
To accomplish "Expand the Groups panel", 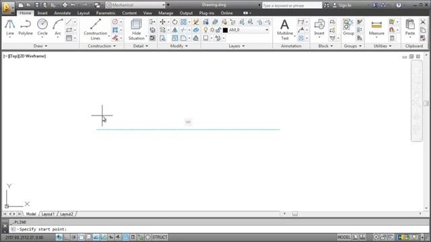I will (x=353, y=46).
